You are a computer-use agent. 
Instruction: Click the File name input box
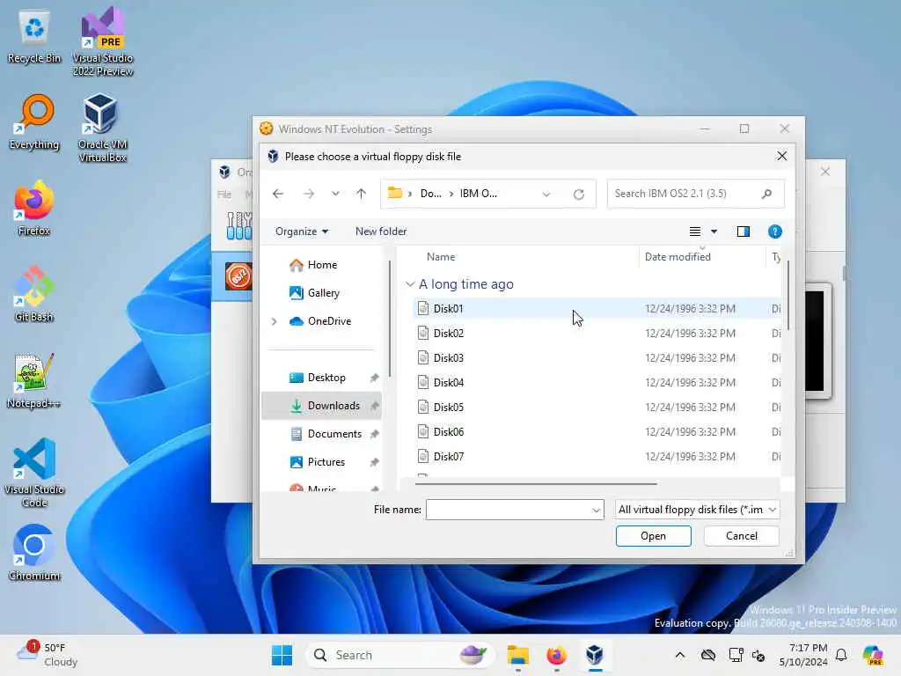click(x=508, y=510)
